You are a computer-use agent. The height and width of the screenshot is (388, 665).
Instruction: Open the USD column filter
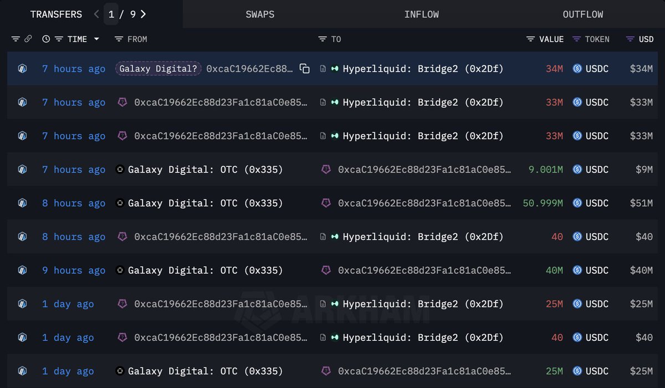click(x=630, y=39)
